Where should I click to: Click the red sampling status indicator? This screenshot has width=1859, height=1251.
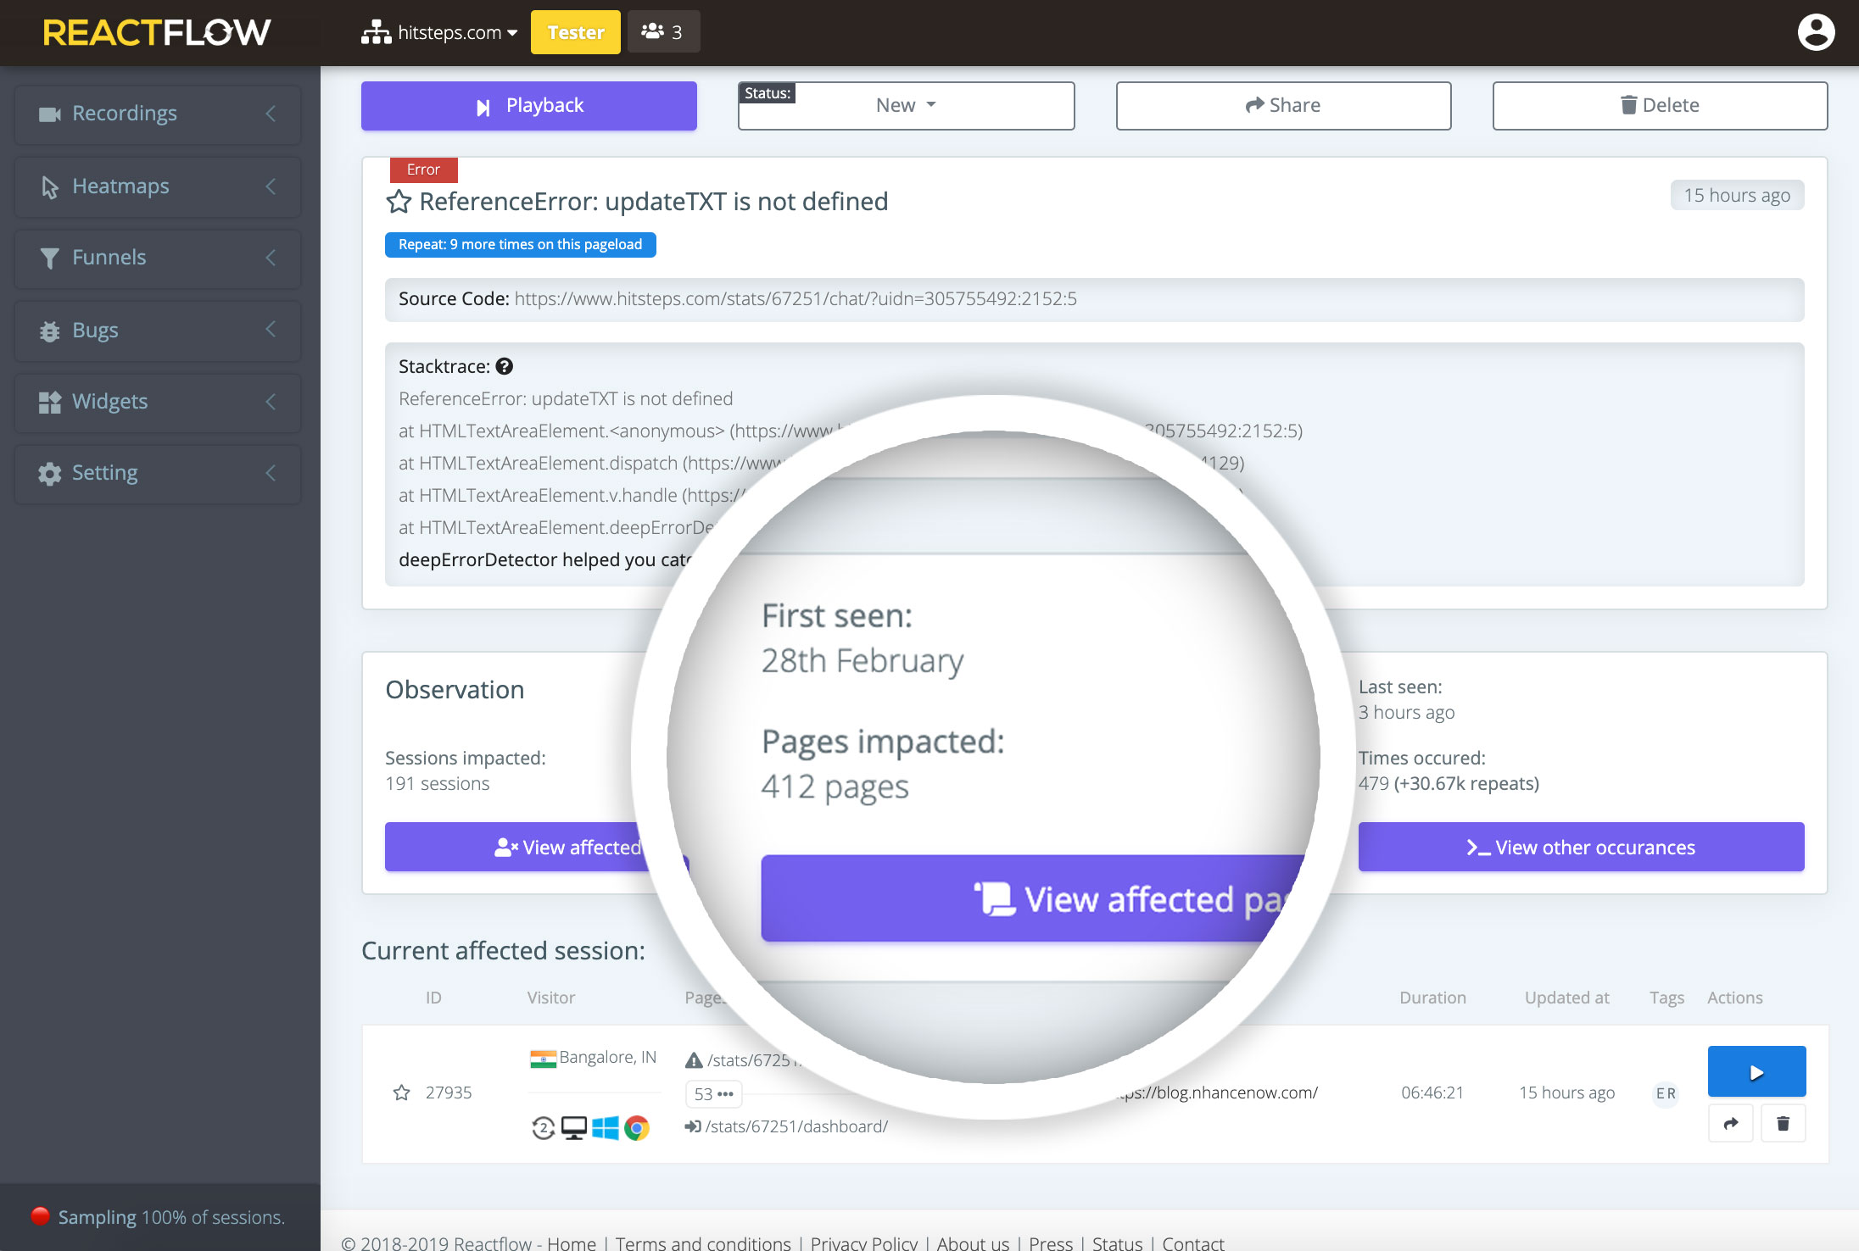click(40, 1215)
